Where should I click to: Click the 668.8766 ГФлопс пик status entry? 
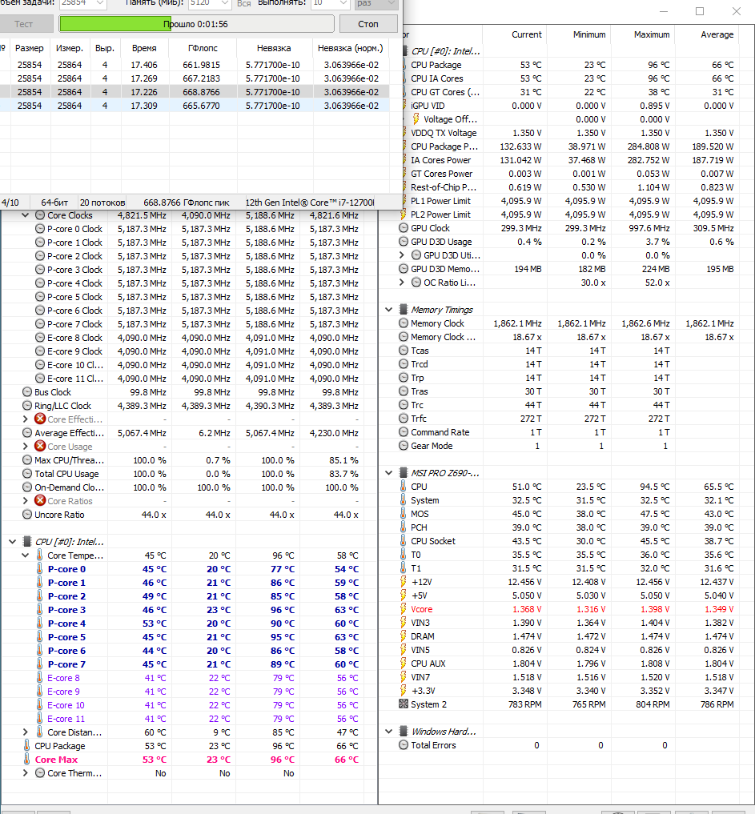[186, 202]
